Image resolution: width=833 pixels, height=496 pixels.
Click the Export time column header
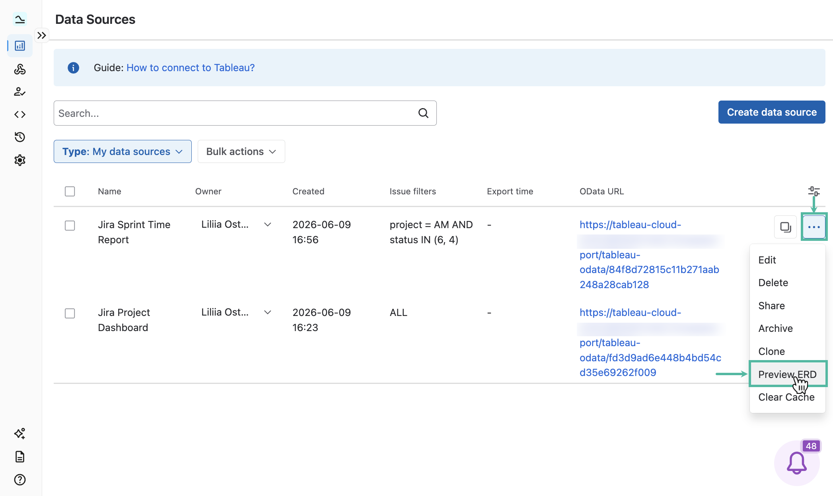[510, 191]
